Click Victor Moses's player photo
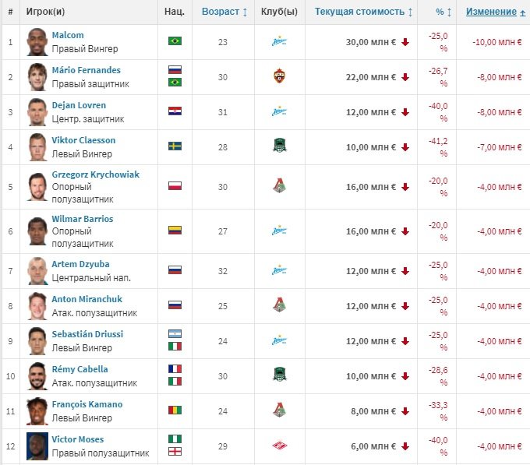The image size is (530, 465). (x=37, y=446)
